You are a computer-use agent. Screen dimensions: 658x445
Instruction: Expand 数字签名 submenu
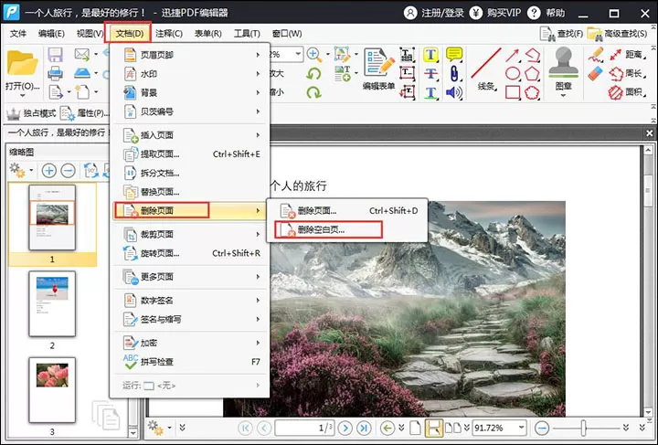tap(191, 301)
